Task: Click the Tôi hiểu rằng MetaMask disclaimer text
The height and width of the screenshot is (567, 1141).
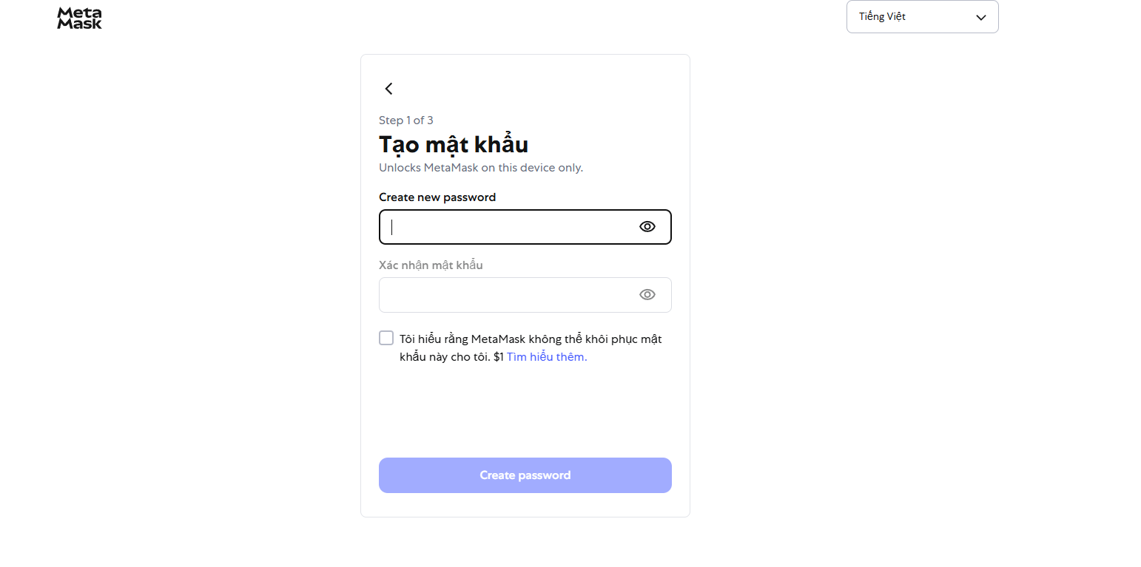Action: (530, 339)
